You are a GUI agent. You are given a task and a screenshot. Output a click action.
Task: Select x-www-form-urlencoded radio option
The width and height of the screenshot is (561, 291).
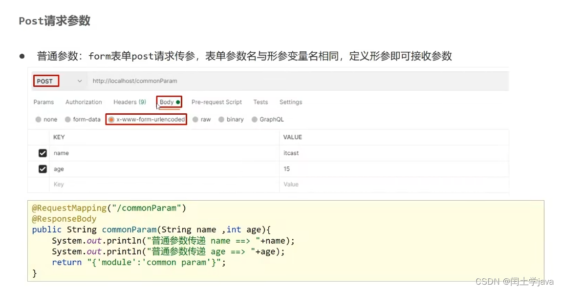click(111, 120)
